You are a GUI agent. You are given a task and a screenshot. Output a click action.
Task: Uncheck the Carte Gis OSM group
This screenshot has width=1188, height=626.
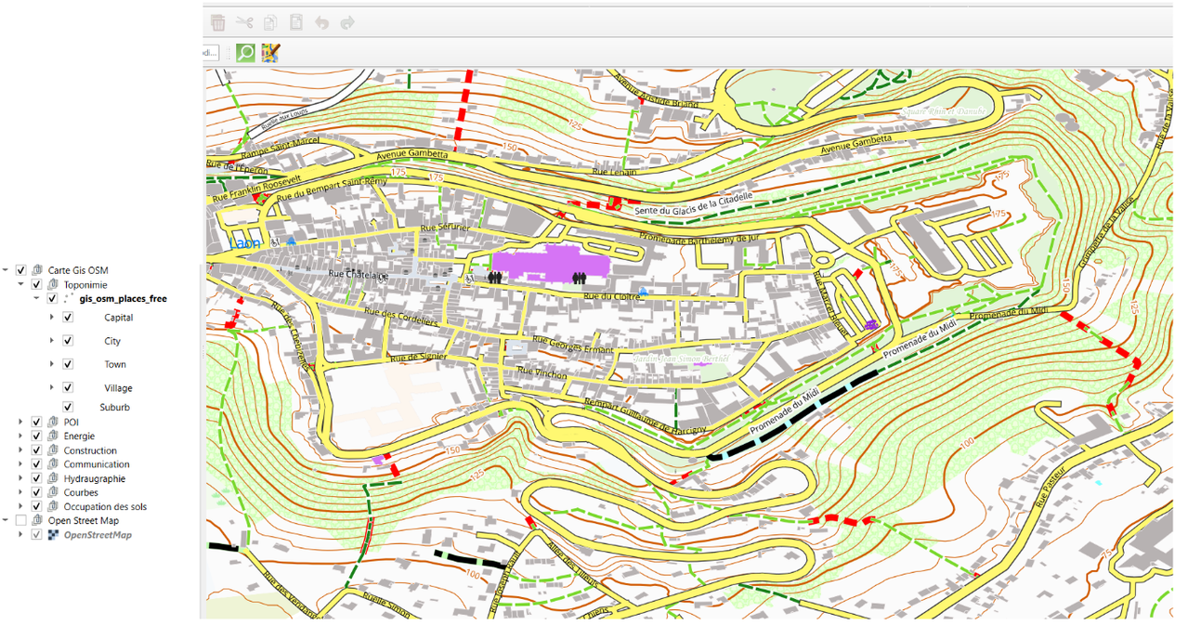tap(20, 270)
